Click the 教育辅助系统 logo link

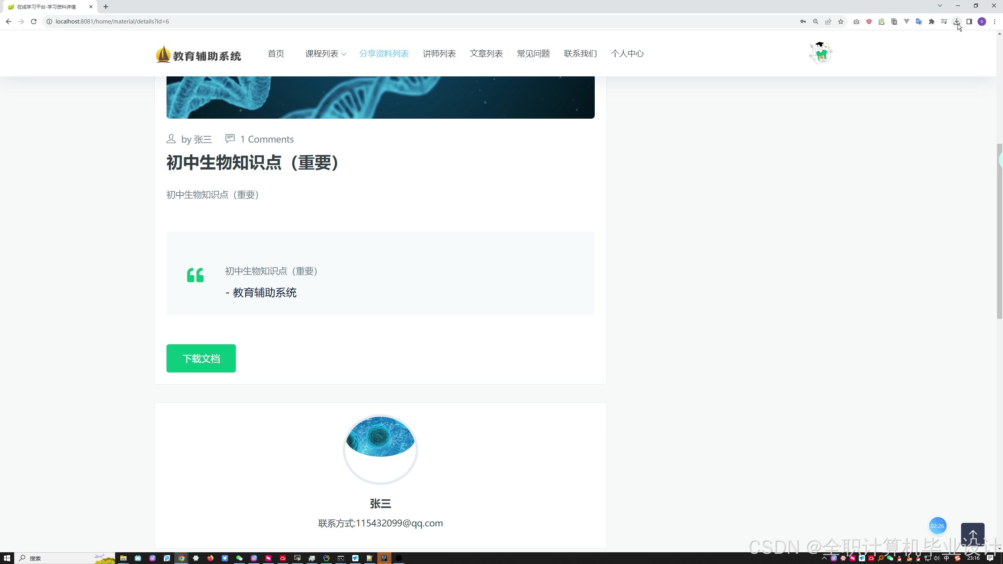click(199, 54)
